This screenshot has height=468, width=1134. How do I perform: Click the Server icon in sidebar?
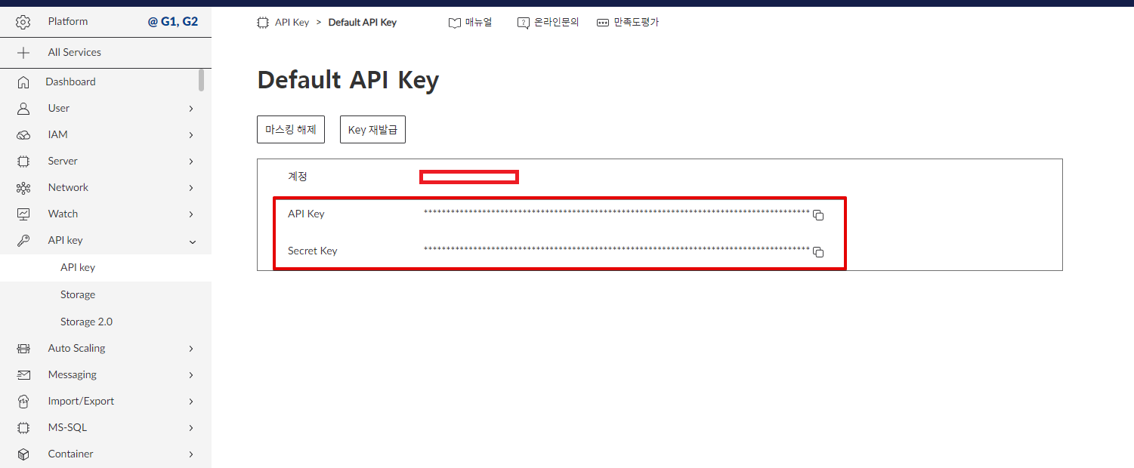click(x=23, y=160)
